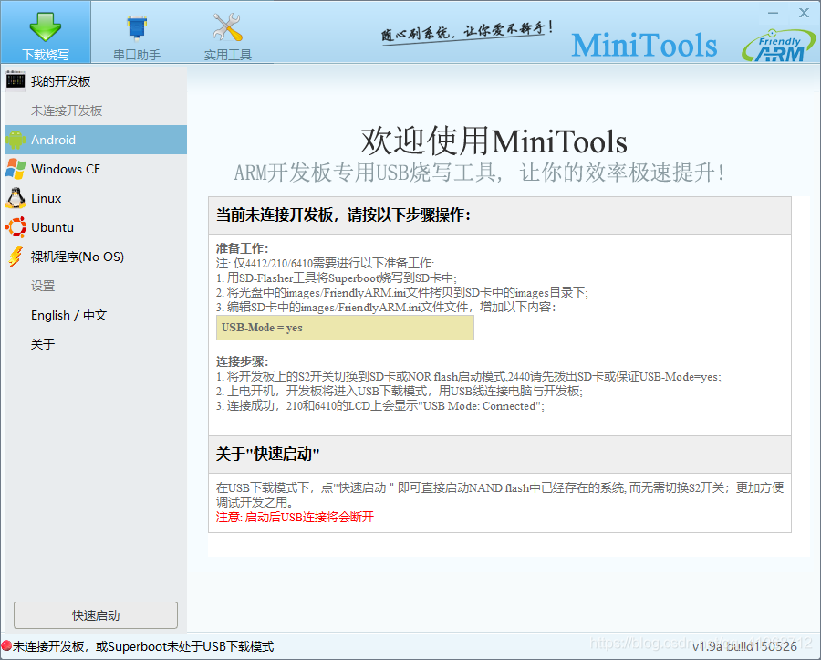821x660 pixels.
Task: Select Ubuntu in the sidebar
Action: [x=95, y=228]
